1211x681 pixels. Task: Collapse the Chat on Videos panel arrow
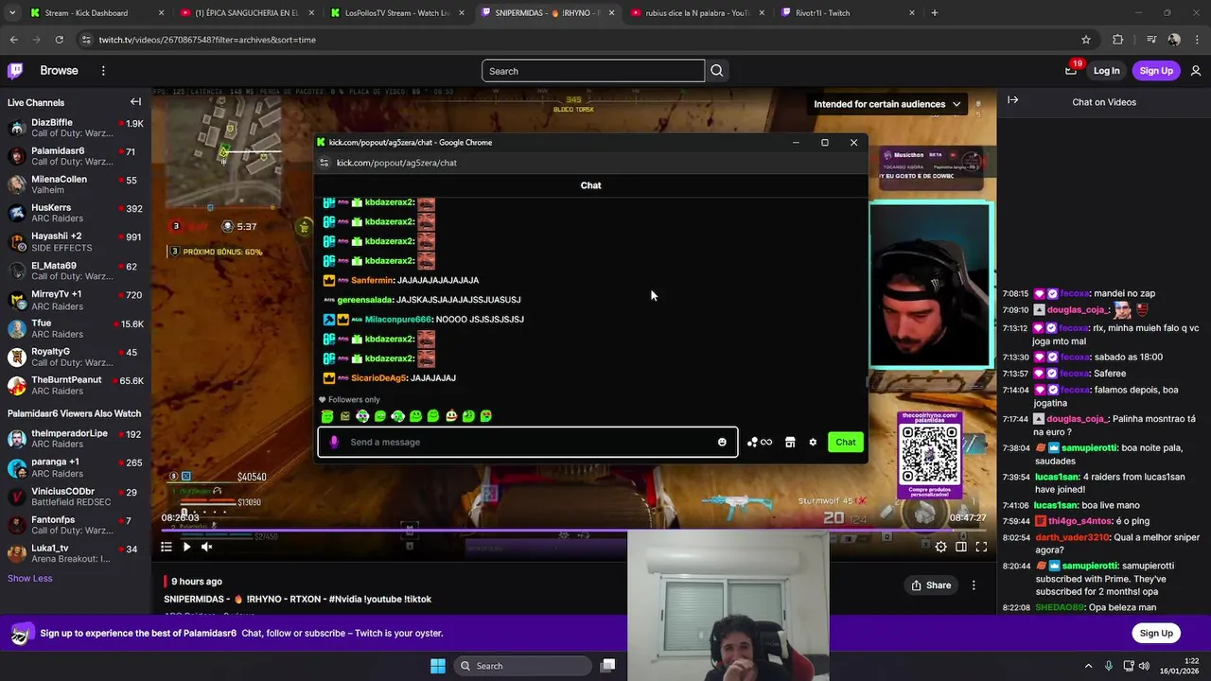pyautogui.click(x=1012, y=100)
